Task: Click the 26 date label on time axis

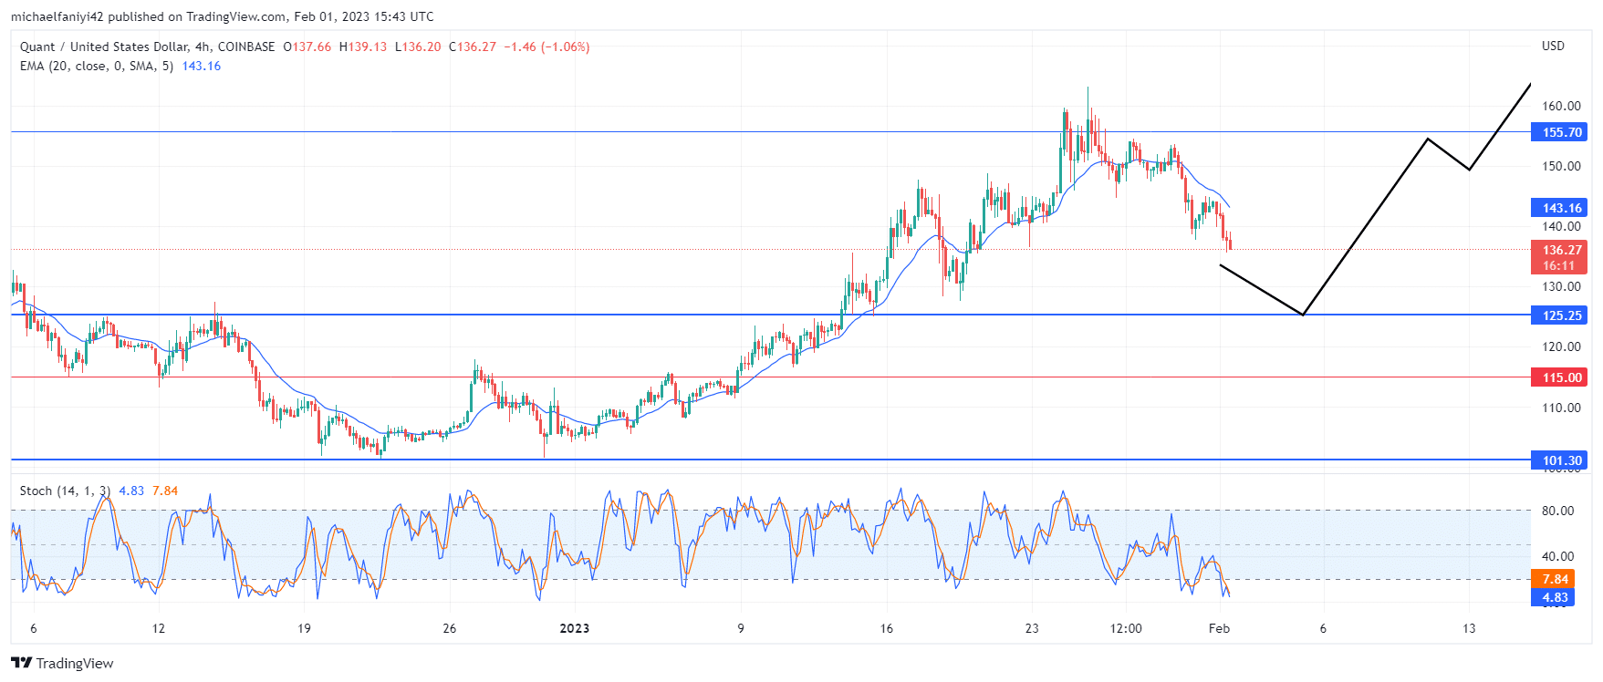Action: point(449,628)
